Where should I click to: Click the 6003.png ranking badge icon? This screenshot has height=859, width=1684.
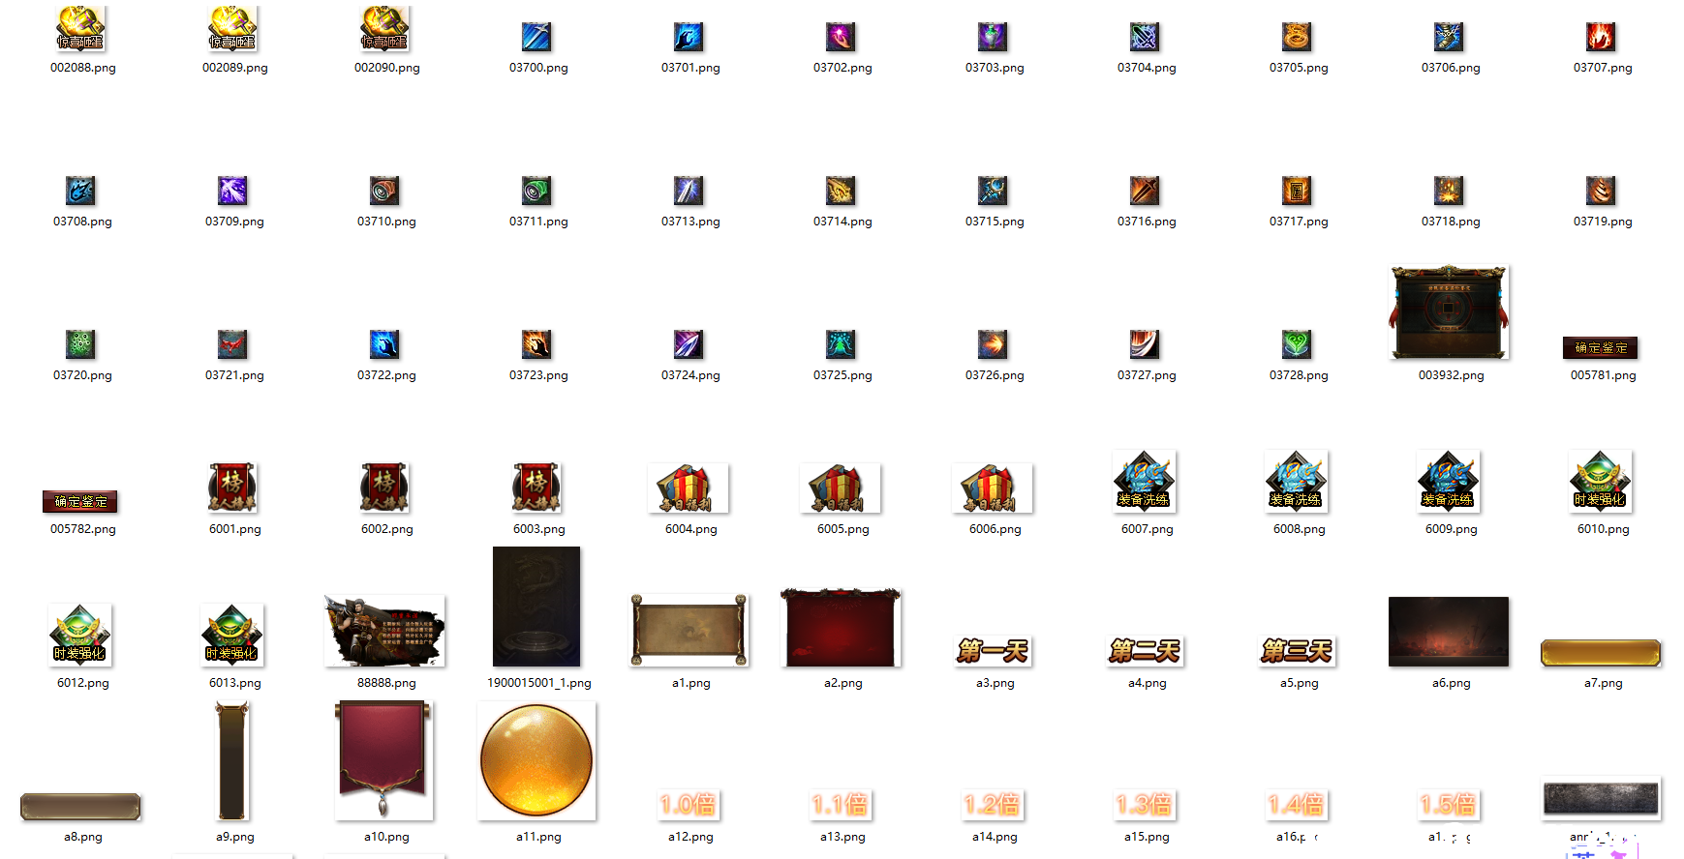[536, 488]
